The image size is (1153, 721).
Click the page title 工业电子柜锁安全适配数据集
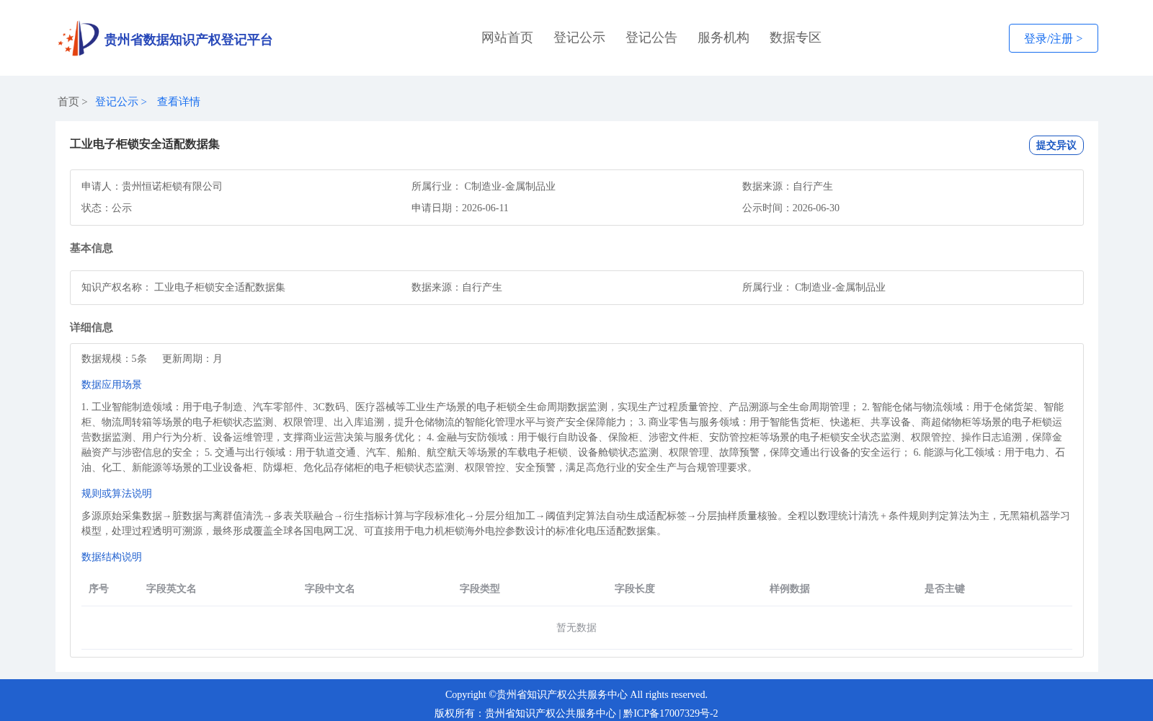tap(145, 144)
